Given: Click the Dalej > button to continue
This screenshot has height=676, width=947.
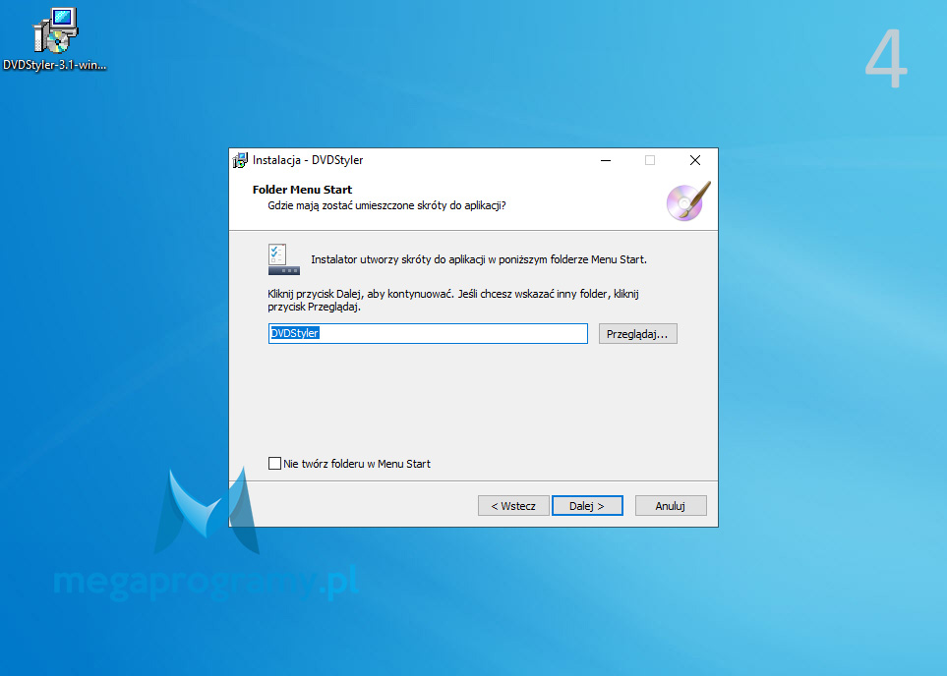Looking at the screenshot, I should point(587,506).
